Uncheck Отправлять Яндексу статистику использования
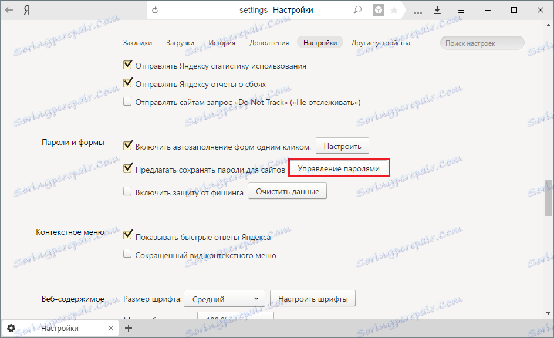The height and width of the screenshot is (338, 554). pyautogui.click(x=127, y=65)
